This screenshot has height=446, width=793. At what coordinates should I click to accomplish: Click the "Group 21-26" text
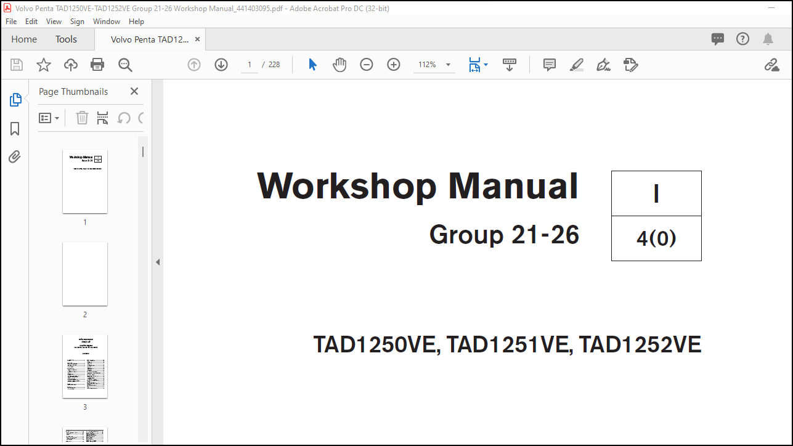[x=504, y=235]
